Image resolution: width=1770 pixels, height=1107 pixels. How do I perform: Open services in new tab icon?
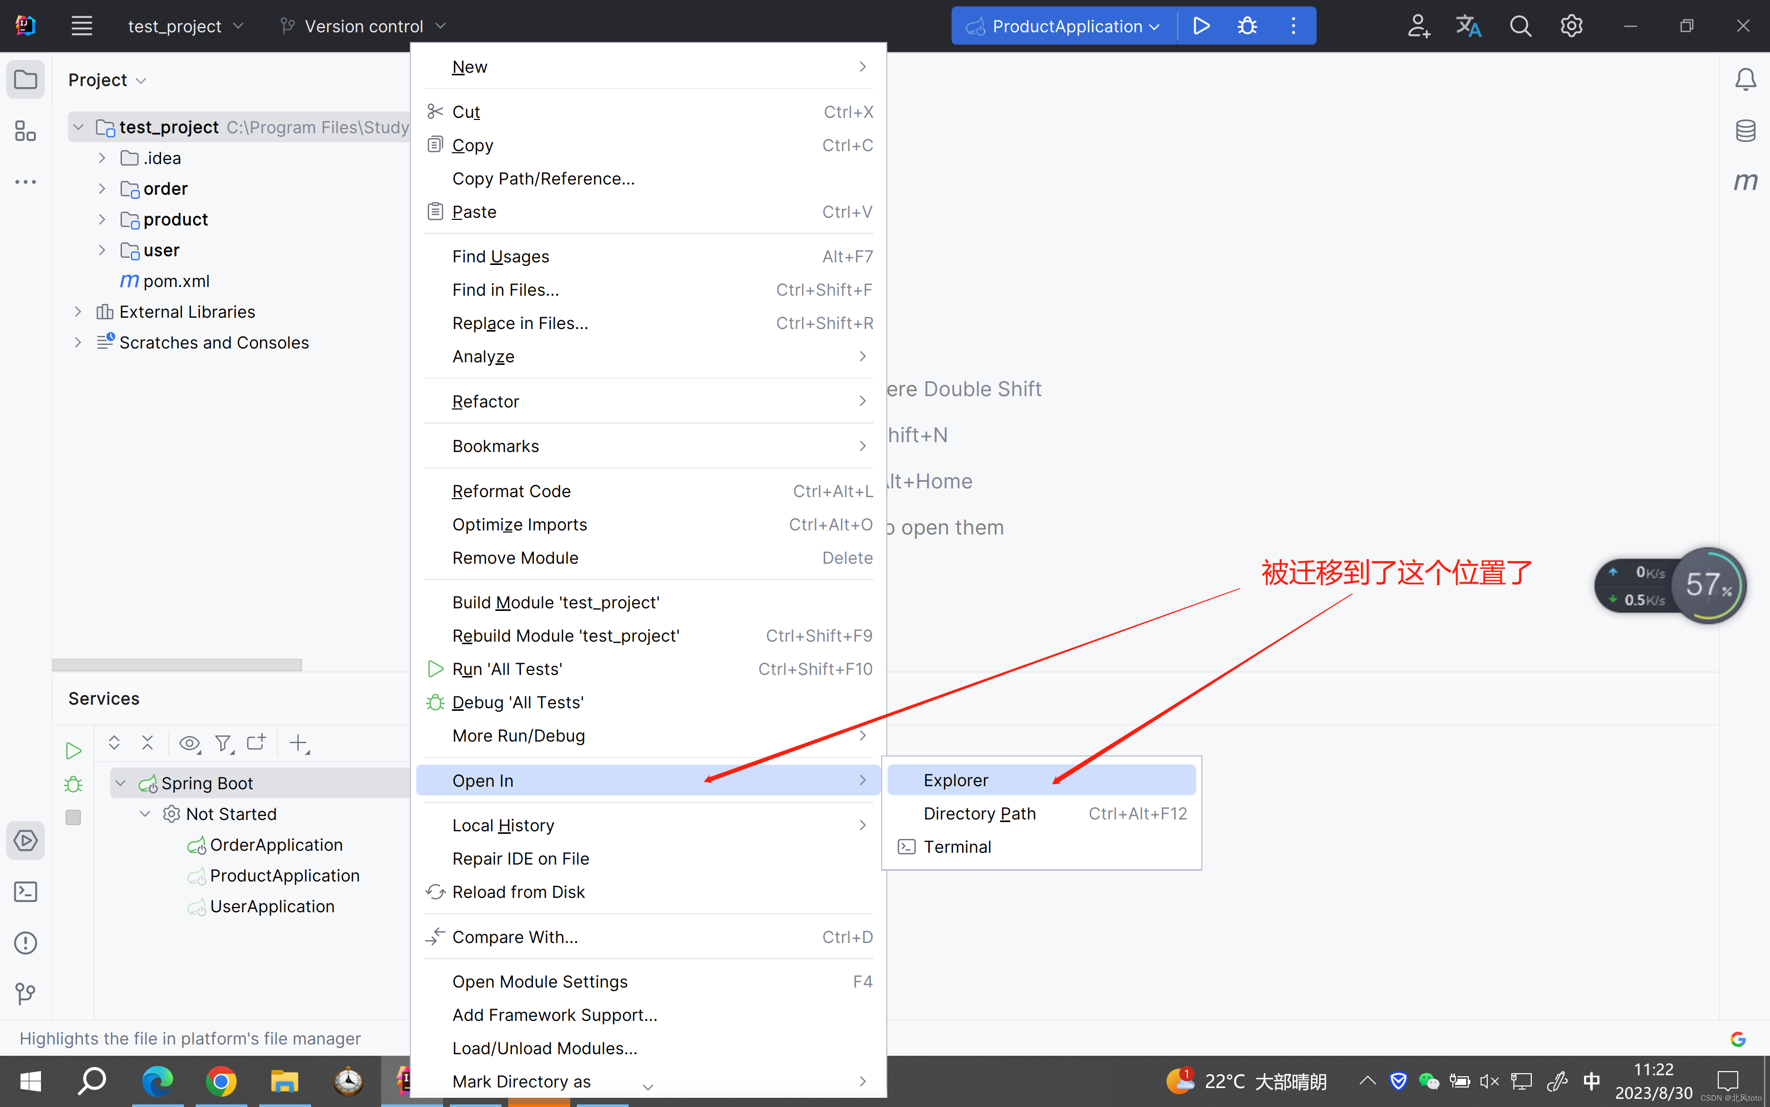click(257, 743)
